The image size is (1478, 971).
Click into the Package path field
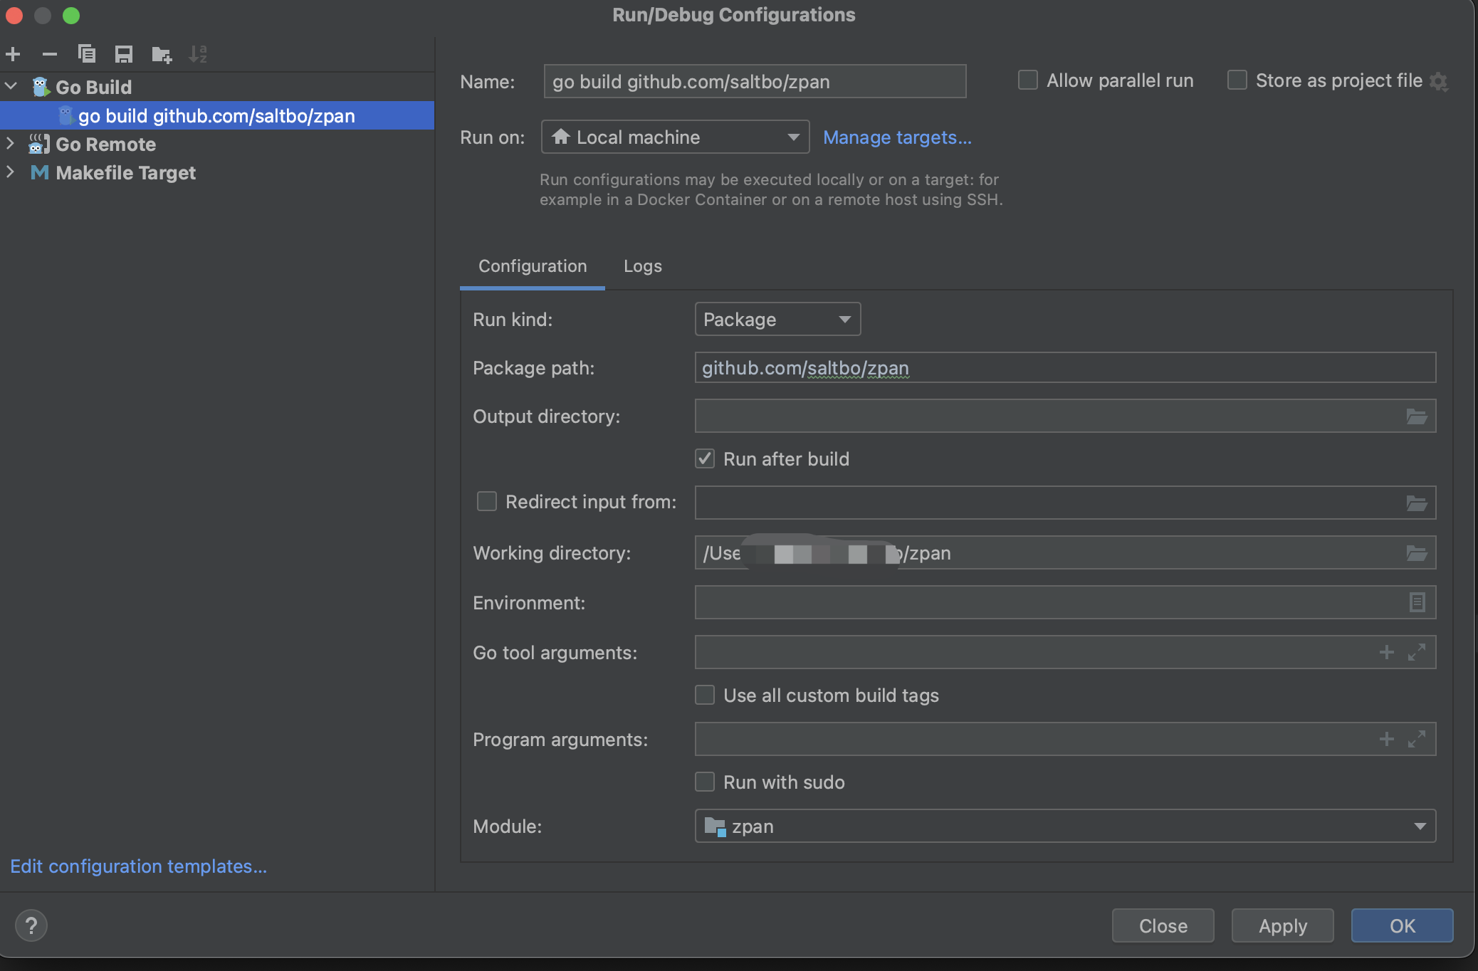coord(1064,368)
